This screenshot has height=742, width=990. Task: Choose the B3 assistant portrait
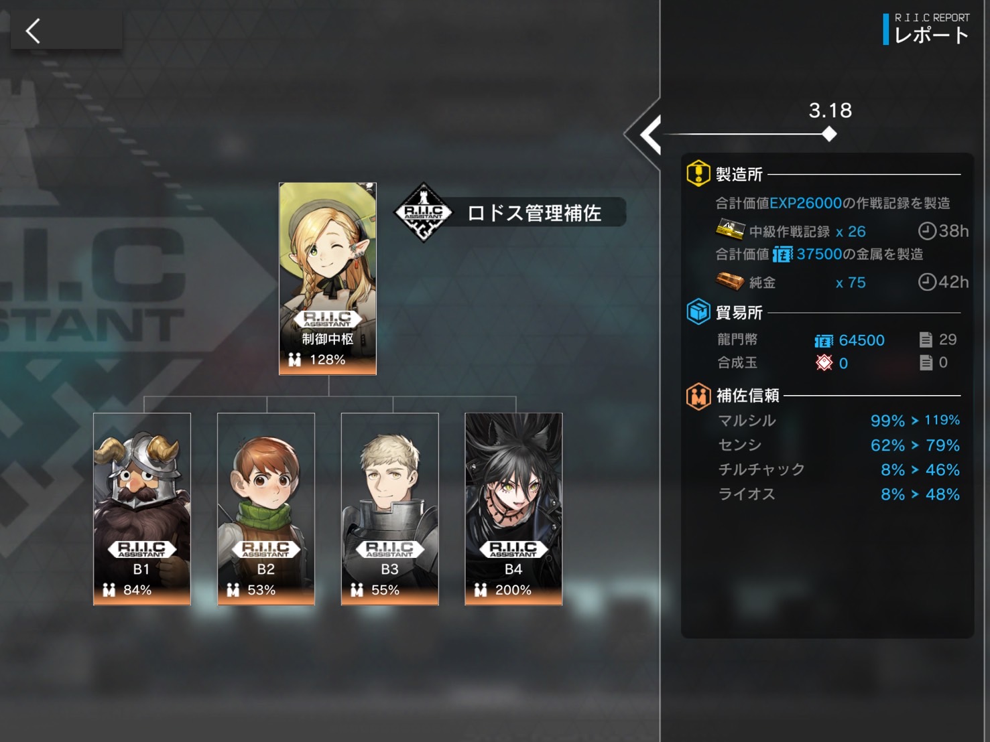tap(390, 509)
